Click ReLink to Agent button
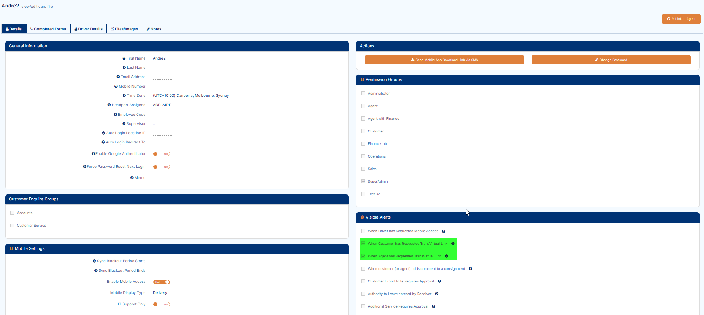Screen dimensions: 704x315 click(x=681, y=19)
